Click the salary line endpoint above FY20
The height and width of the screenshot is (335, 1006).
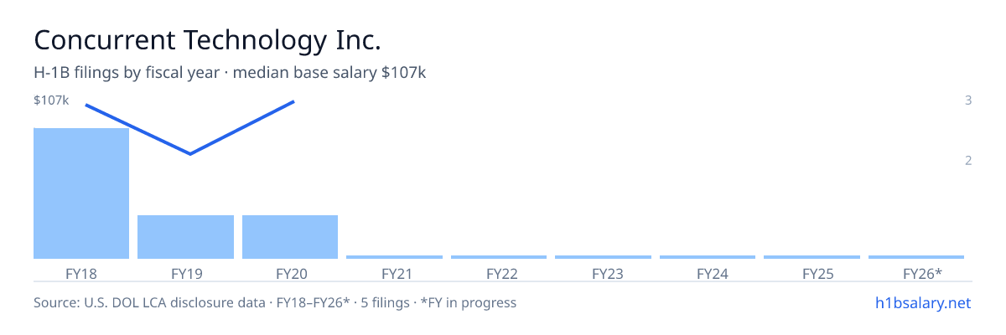(x=293, y=101)
